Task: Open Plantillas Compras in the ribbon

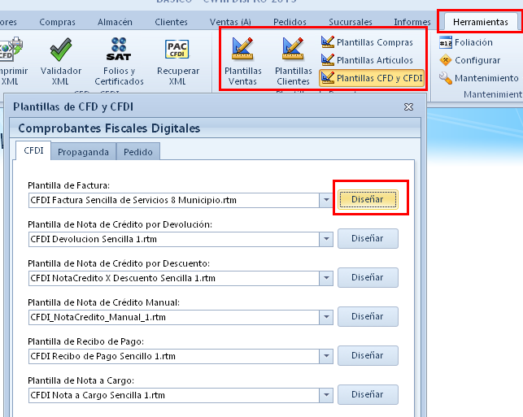Action: pos(367,42)
